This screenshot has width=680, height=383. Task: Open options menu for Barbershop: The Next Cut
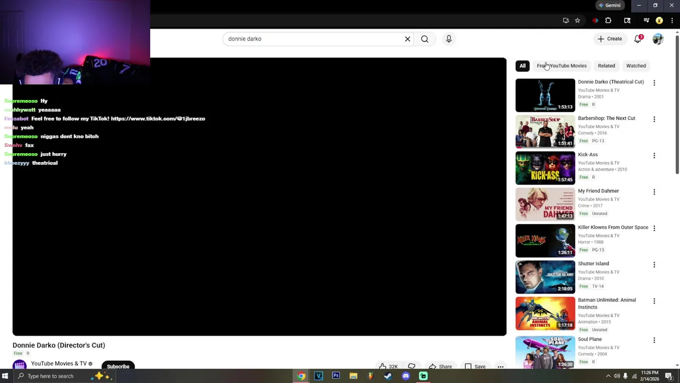click(x=654, y=119)
